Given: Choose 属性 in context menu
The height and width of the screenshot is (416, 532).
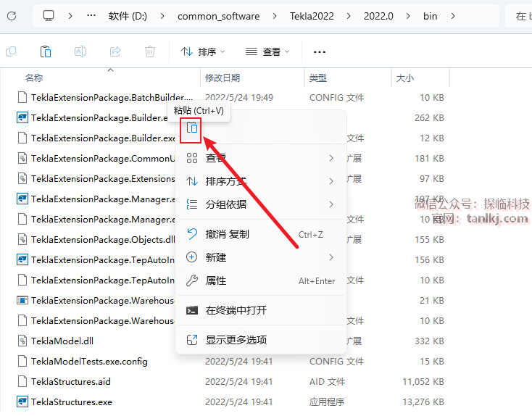Looking at the screenshot, I should (x=261, y=280).
